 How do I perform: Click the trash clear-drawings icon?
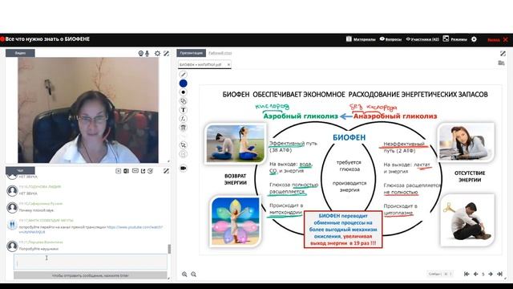click(184, 128)
